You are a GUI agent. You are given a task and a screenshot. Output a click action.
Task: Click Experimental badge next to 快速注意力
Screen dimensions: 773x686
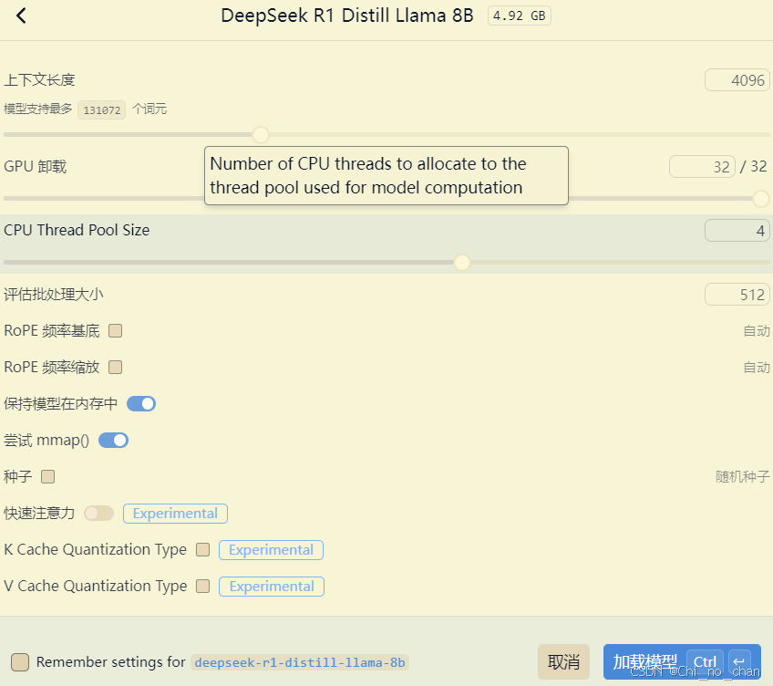[x=175, y=514]
